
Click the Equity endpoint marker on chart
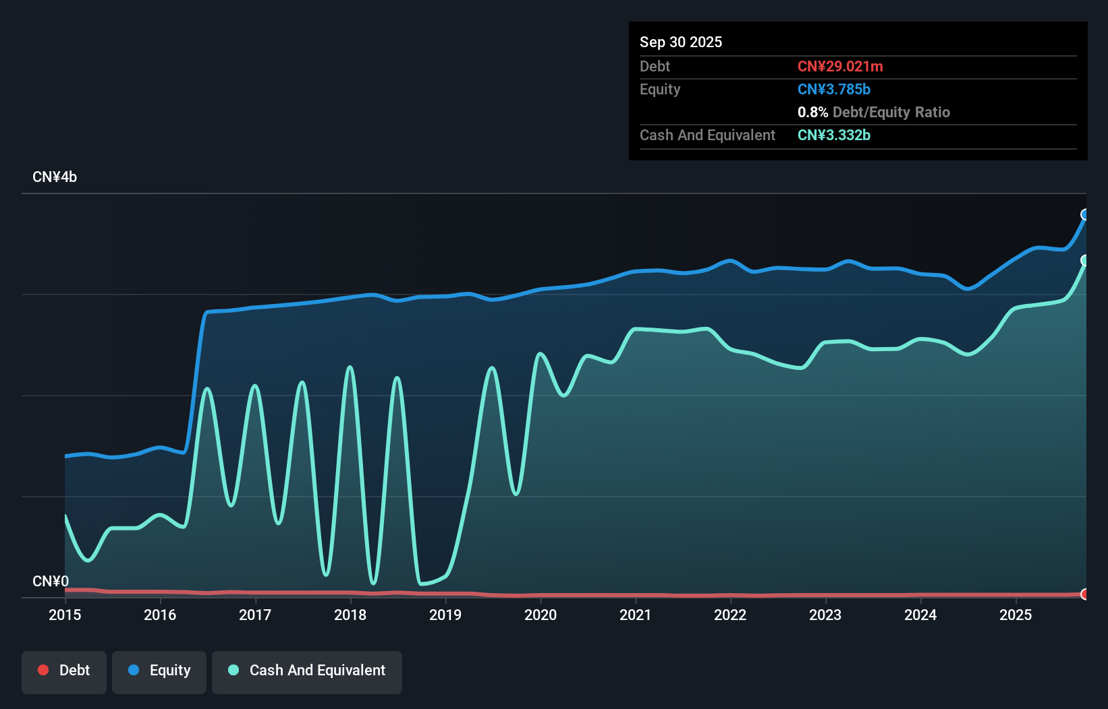[1085, 215]
